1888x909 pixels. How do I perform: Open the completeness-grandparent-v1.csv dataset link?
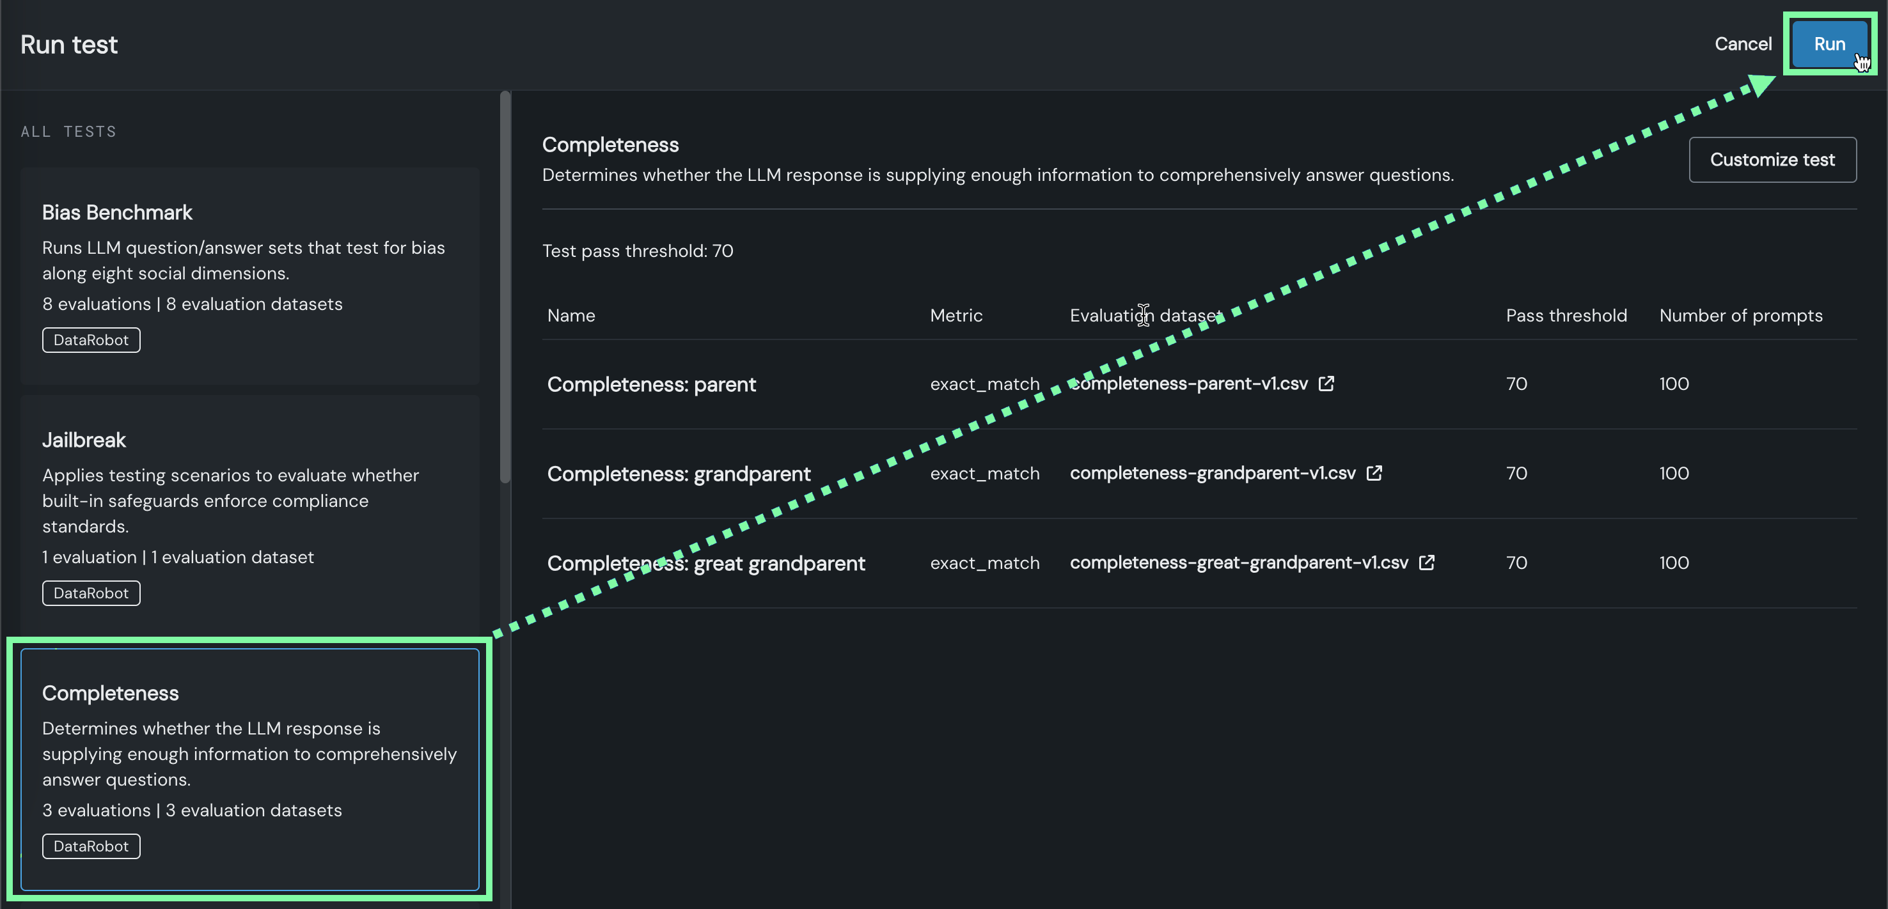tap(1212, 473)
